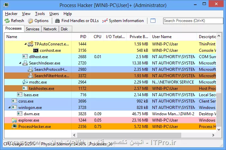Click the ProcessHacker.exe icon
The height and width of the screenshot is (150, 226).
14,126
